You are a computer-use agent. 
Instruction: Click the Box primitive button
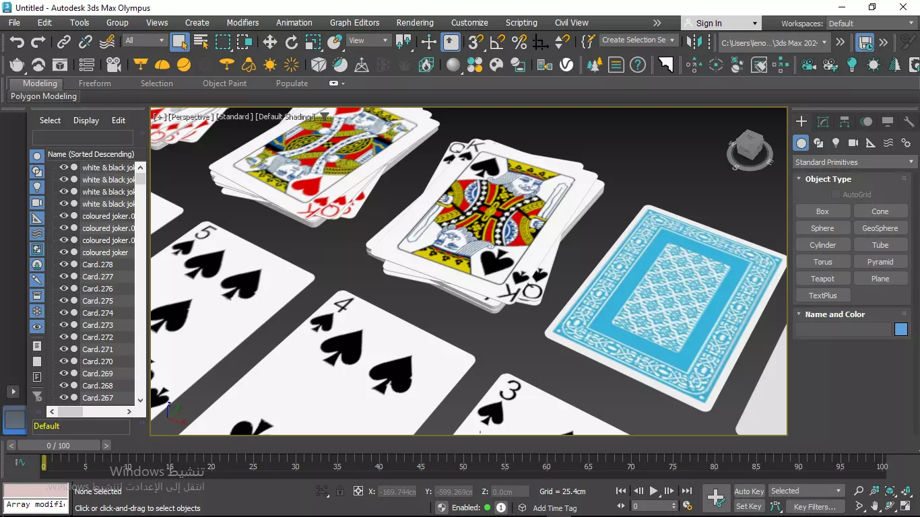[x=822, y=211]
